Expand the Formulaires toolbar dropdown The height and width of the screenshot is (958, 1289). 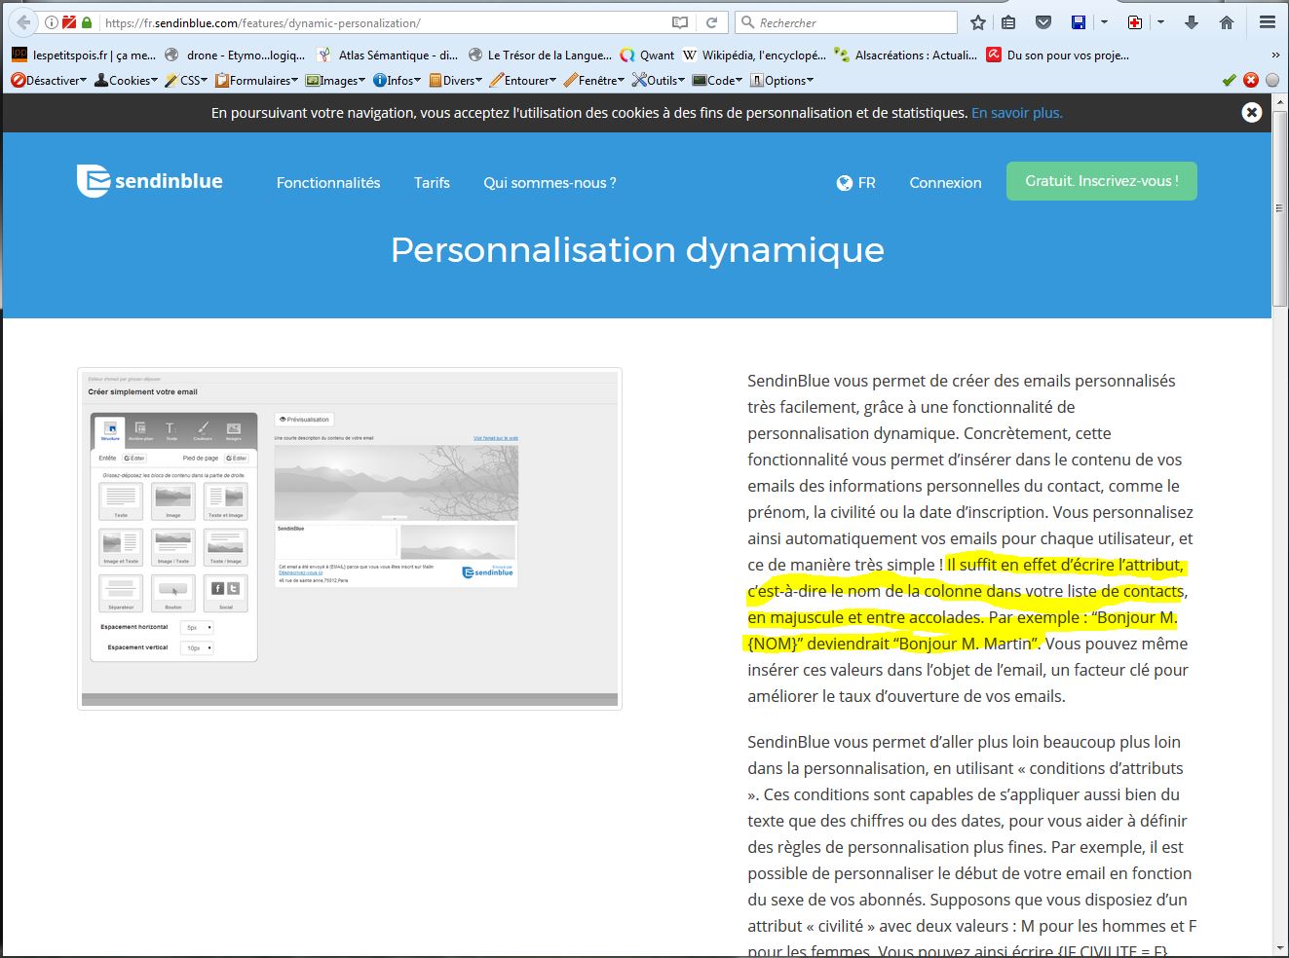[256, 81]
